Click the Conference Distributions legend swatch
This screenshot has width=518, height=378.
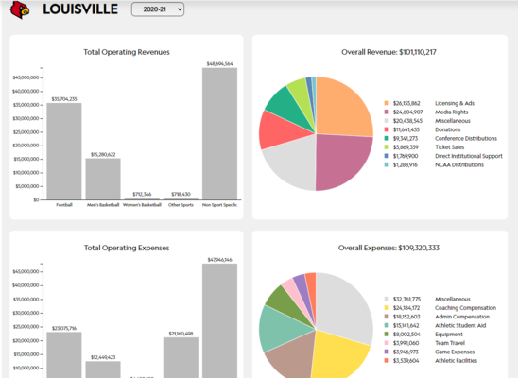[x=387, y=138]
